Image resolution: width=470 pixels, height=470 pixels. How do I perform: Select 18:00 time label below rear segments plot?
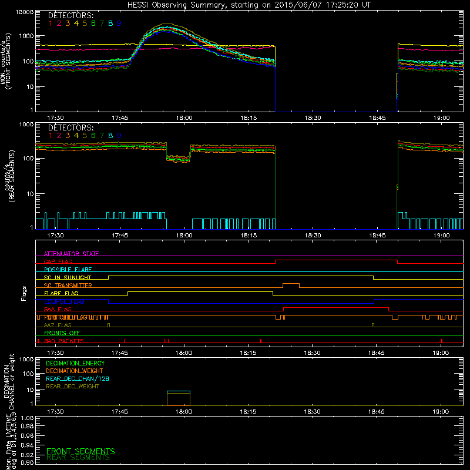pos(184,236)
